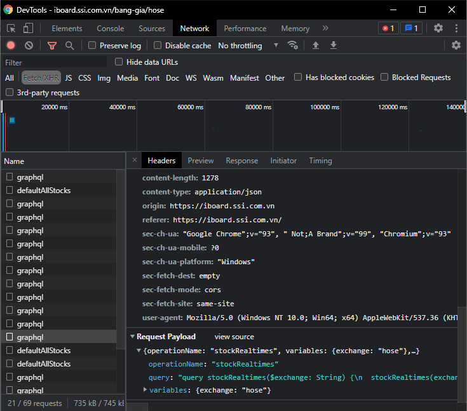This screenshot has height=411, width=467.
Task: Open DevTools three-dot customize menu
Action: (x=456, y=29)
